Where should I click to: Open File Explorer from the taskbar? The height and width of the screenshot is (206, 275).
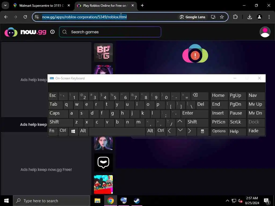[x=97, y=201]
